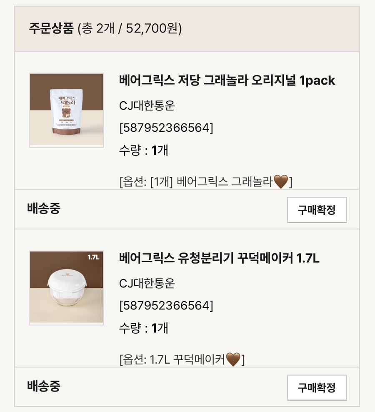Track granola shipment number 587952366564
The height and width of the screenshot is (412, 375).
tap(166, 128)
